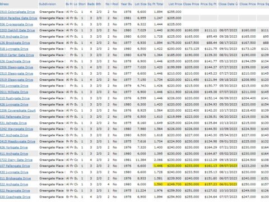Click the sort arrow next to Close Date

[x=236, y=4]
